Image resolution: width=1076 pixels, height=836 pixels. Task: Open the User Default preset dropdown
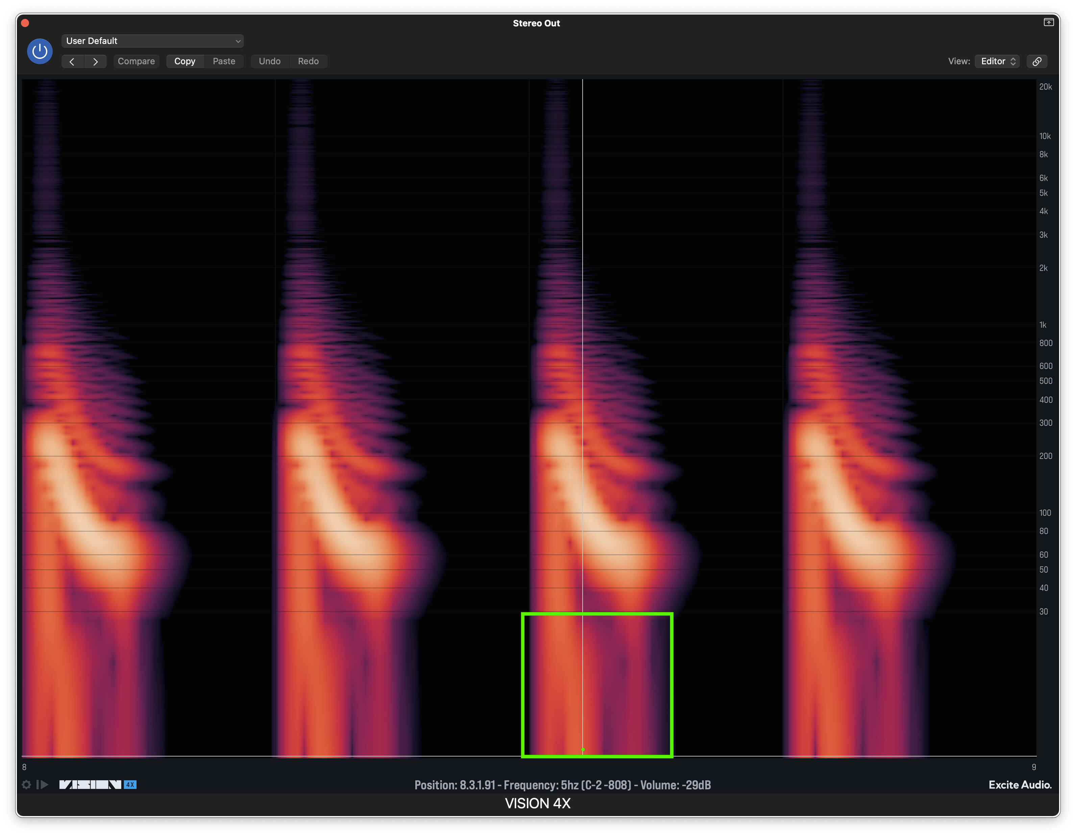153,41
